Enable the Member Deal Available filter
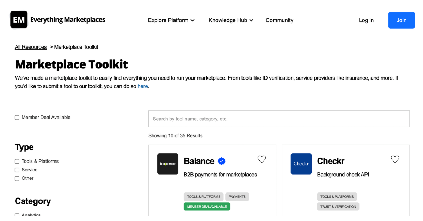 (x=17, y=117)
